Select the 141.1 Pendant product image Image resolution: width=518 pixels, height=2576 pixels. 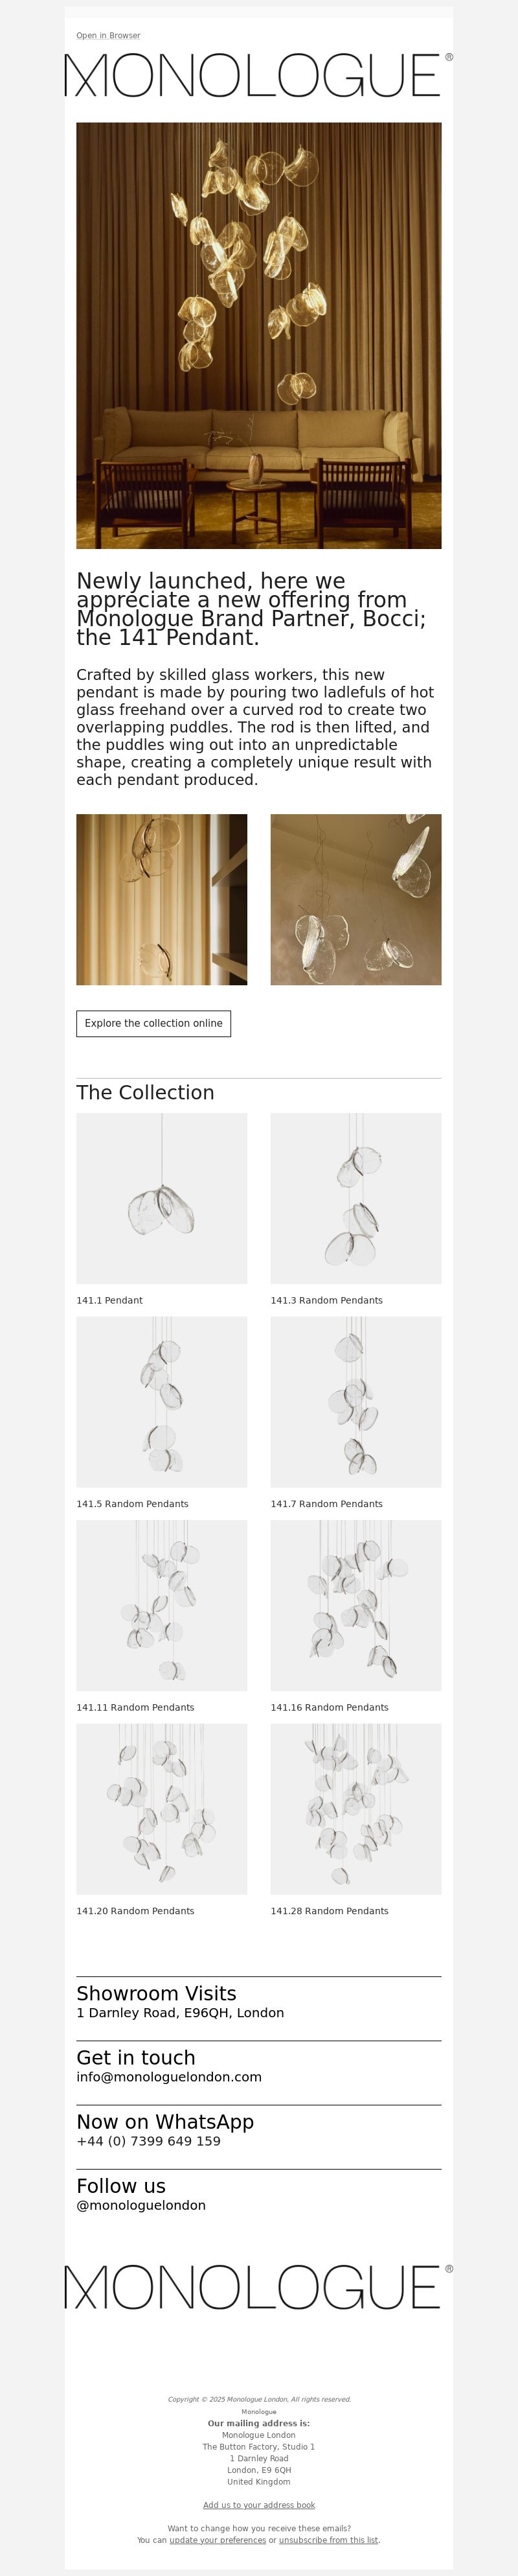[162, 1198]
